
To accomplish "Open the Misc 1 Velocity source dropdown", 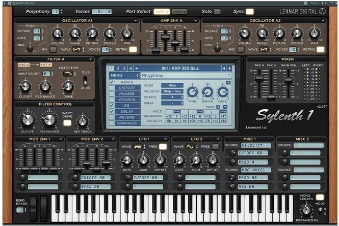I will (x=256, y=145).
